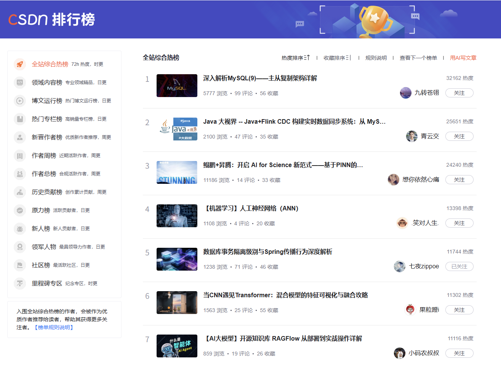Click the person icon beside 新晋作者榜
Viewport: 501px width, 365px height.
coord(20,137)
